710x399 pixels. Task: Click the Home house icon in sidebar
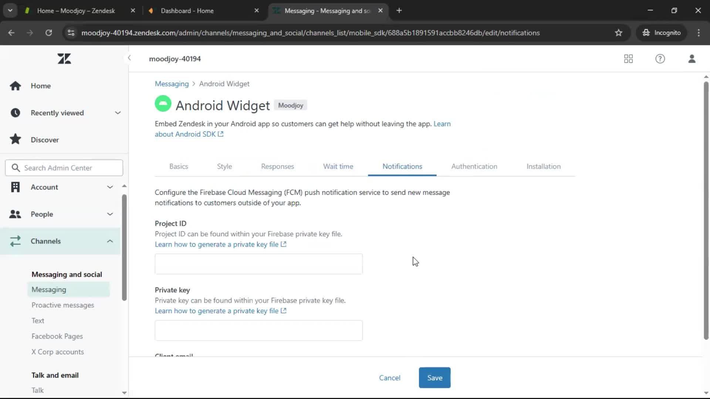pos(15,86)
